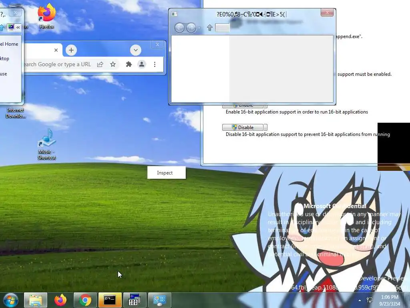Go back in the garbled-title Explorer window
This screenshot has width=410, height=308.
[x=179, y=28]
